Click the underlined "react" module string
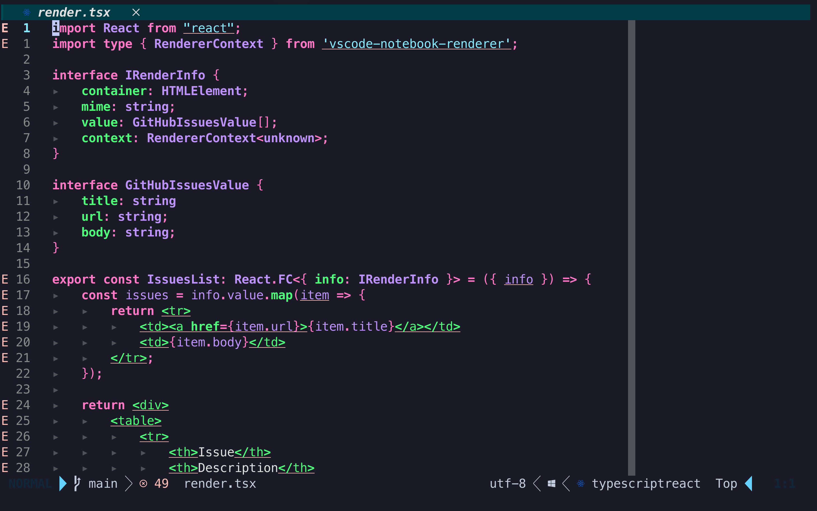 209,28
